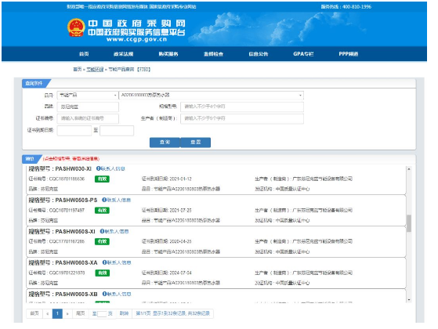The width and height of the screenshot is (438, 329).
Task: Click expiry date 2024-07-04 text
Action: [180, 273]
